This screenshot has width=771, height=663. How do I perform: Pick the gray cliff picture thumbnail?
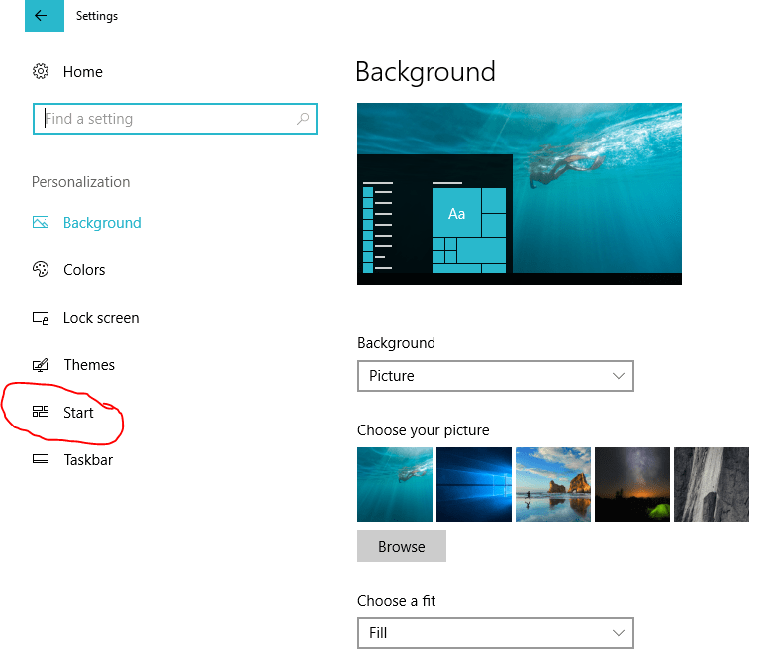[712, 485]
